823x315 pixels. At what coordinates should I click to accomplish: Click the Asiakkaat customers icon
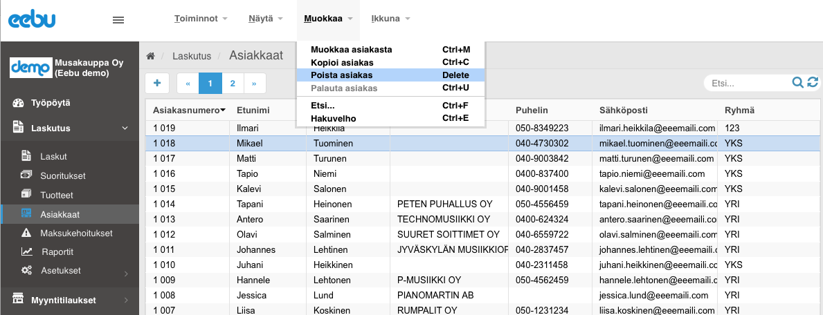[26, 213]
